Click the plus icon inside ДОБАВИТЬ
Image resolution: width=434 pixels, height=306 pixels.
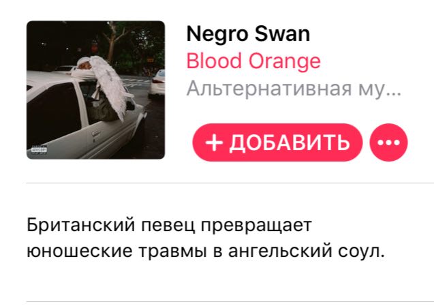click(x=214, y=142)
